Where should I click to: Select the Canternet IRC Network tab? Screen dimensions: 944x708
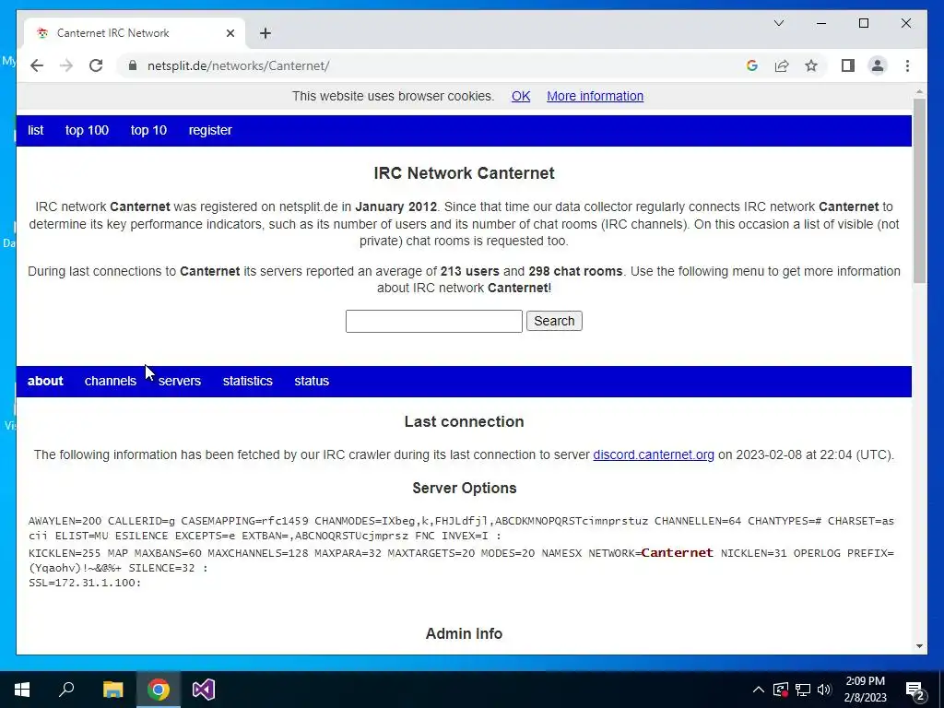click(135, 33)
